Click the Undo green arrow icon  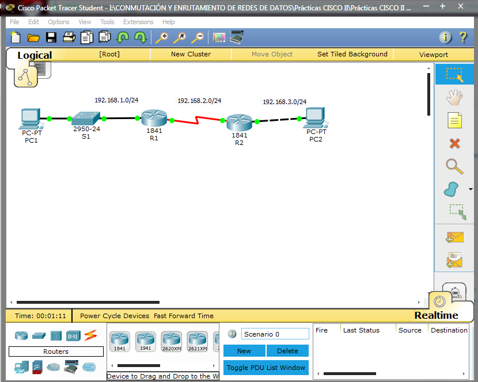pyautogui.click(x=123, y=37)
